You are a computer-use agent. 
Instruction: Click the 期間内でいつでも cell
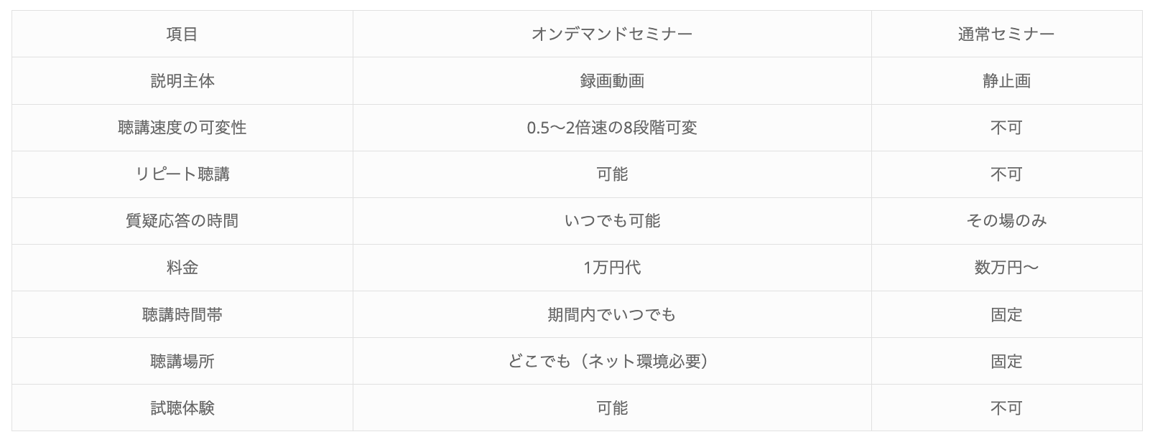612,314
